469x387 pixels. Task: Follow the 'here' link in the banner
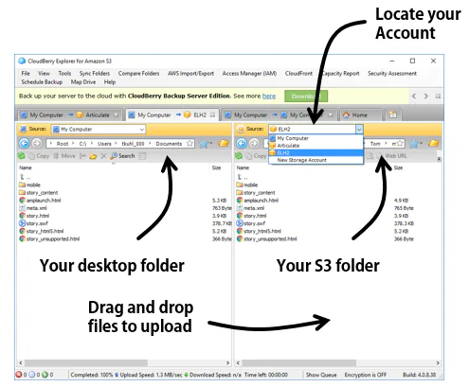[269, 97]
